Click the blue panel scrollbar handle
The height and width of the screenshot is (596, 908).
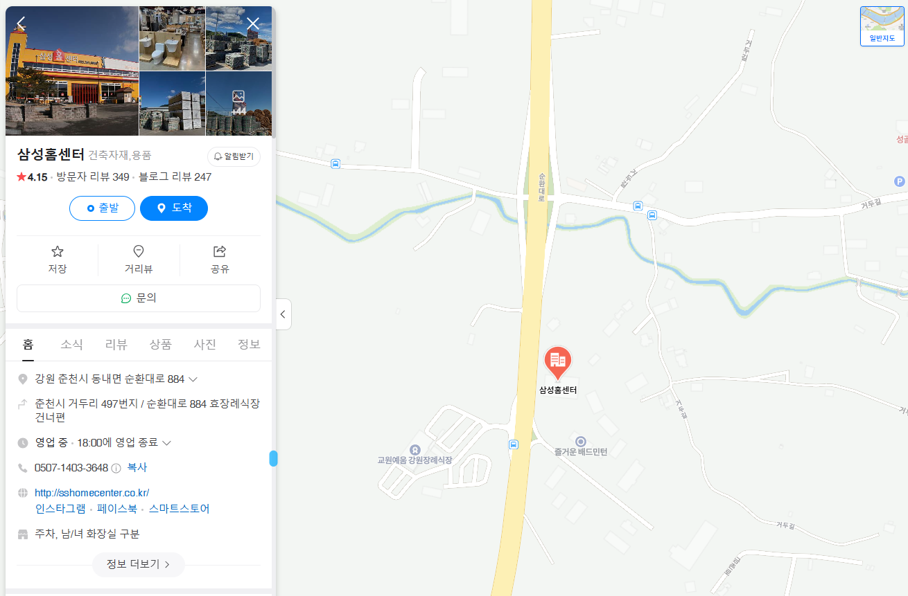[273, 458]
